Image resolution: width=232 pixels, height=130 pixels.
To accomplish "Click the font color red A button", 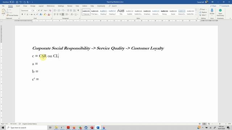I will tap(49, 14).
